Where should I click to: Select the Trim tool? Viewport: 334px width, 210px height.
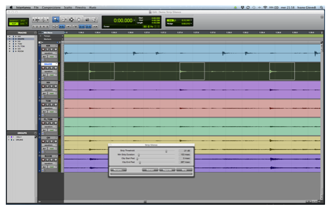tap(64, 20)
